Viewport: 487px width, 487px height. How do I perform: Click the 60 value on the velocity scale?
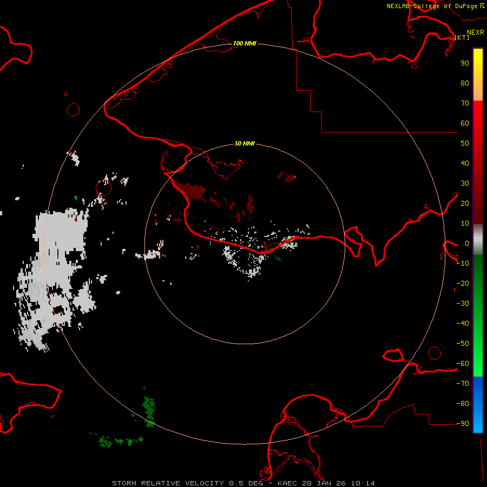coord(465,123)
